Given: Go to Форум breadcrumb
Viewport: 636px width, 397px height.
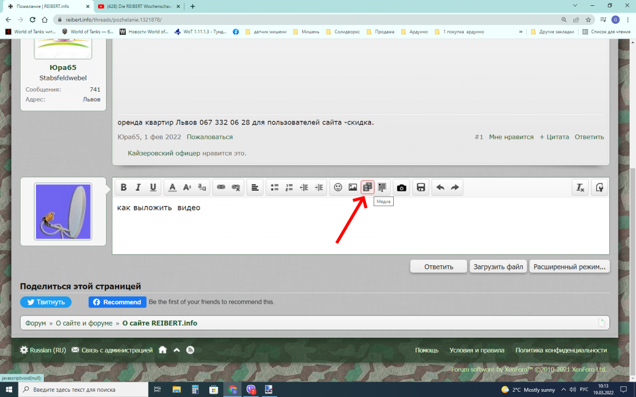Looking at the screenshot, I should click(36, 323).
